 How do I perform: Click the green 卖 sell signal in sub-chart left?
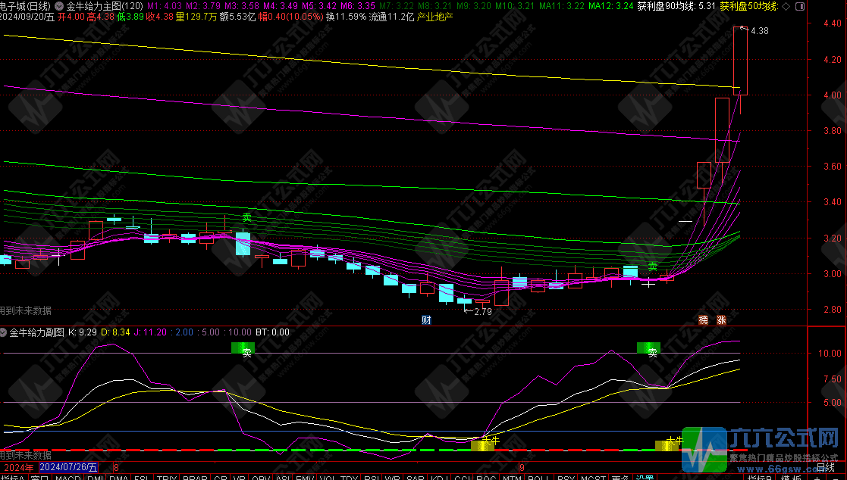click(x=244, y=349)
